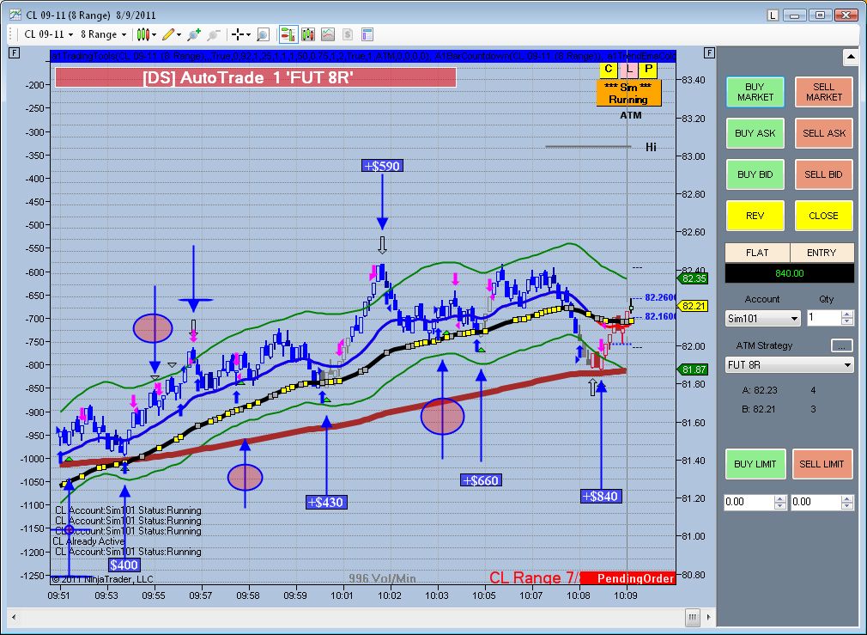Click the yellow REV button
Viewport: 867px width, 635px height.
coord(755,216)
